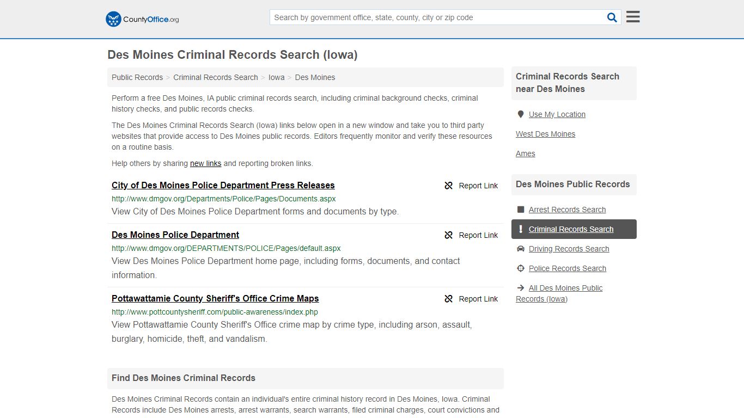This screenshot has height=418, width=744.
Task: Open Police Records Search
Action: 568,268
